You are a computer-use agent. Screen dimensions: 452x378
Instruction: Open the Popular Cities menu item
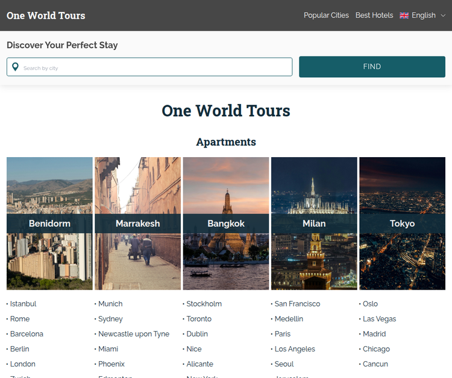pos(326,16)
